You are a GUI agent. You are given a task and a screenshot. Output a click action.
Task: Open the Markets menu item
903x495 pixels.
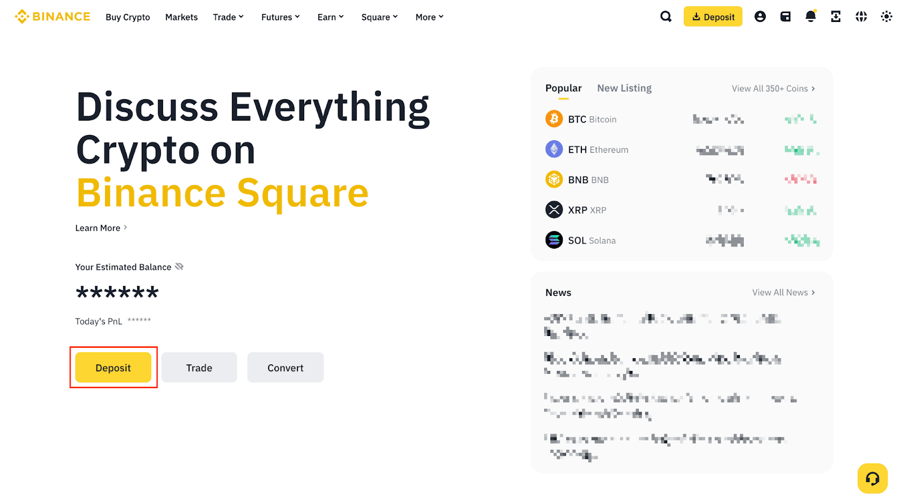pos(181,17)
